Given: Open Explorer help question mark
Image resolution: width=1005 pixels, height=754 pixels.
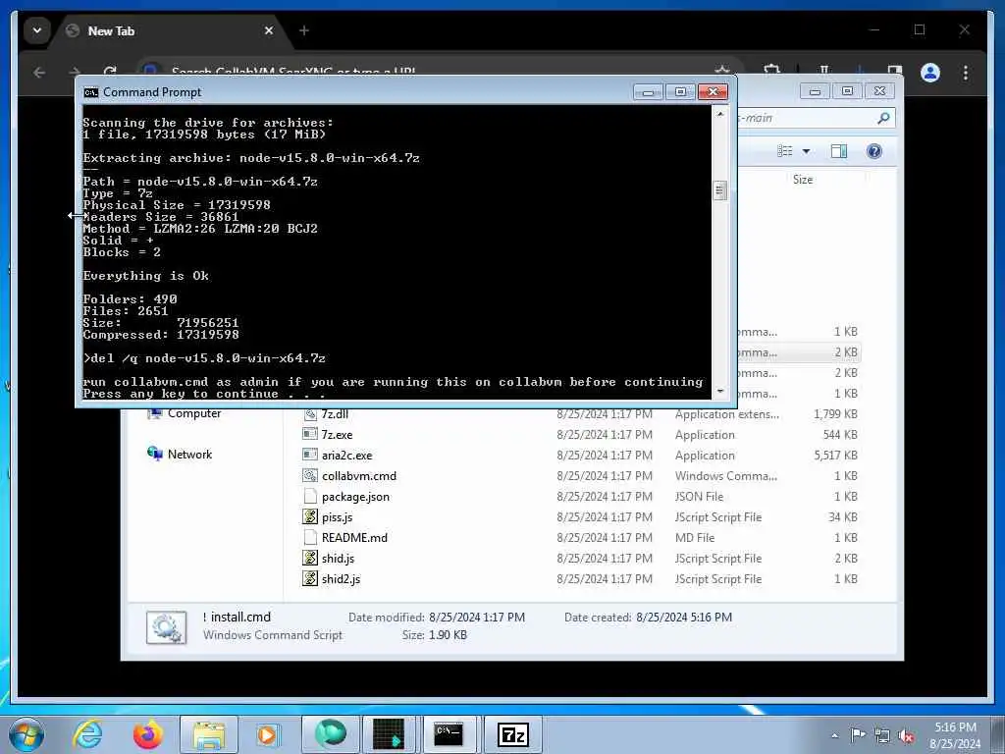Looking at the screenshot, I should tap(874, 150).
